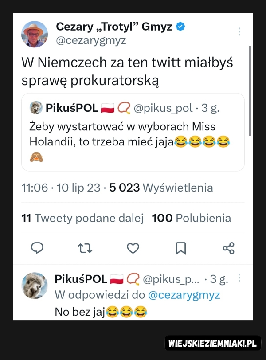Screen dimensions: 266x360
Task: Open Cezary Gmyz profile picture
Action: coord(35,34)
